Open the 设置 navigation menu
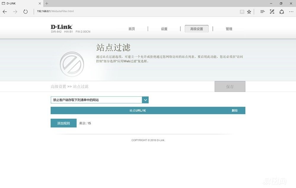The image size is (296, 188). [164, 29]
